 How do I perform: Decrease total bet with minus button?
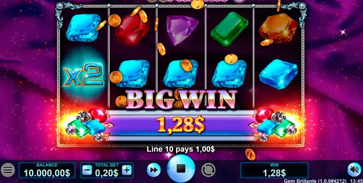click(87, 171)
